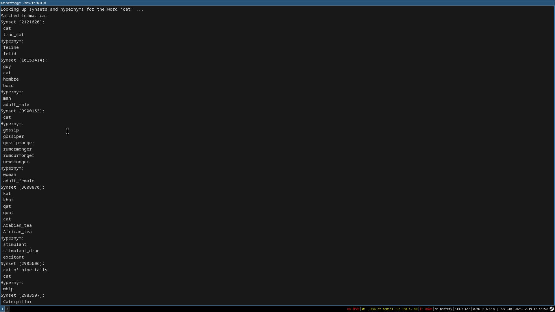Image resolution: width=555 pixels, height=312 pixels.
Task: Click the Steam tray icon
Action: pos(552,309)
